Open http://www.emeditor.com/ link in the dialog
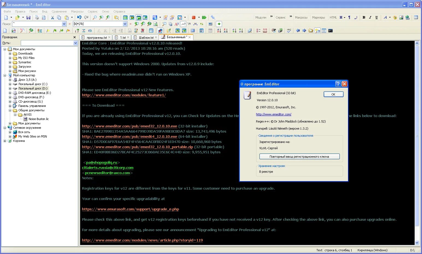Viewport: 422px width, 254px height. [x=274, y=114]
